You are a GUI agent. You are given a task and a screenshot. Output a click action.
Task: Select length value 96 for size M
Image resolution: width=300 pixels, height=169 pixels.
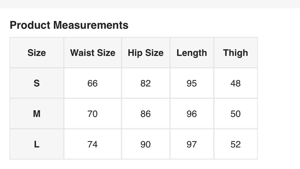192,114
